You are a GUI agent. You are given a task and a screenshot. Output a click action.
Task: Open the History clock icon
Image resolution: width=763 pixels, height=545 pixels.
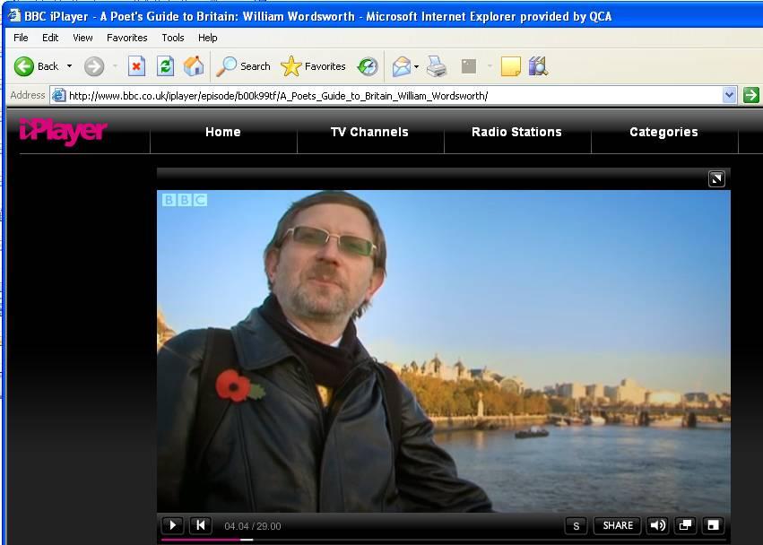click(x=368, y=66)
